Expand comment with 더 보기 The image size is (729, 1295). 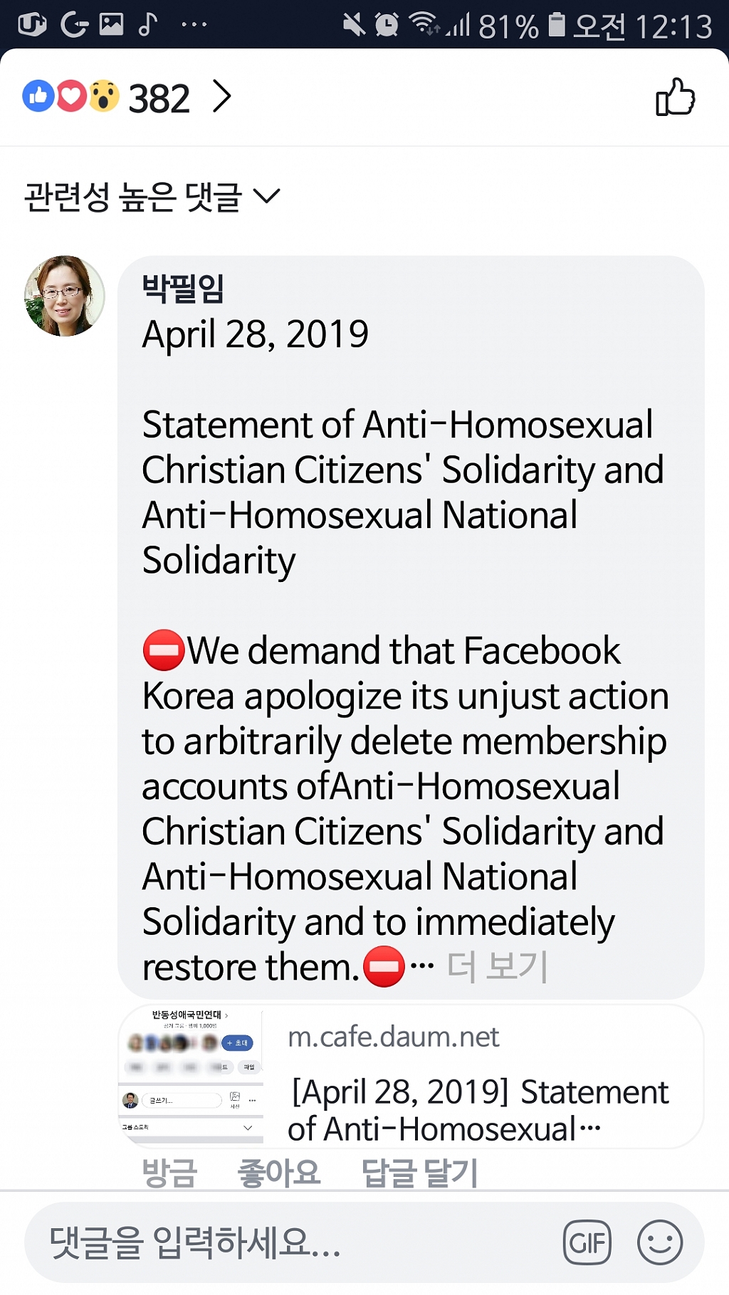coord(498,966)
